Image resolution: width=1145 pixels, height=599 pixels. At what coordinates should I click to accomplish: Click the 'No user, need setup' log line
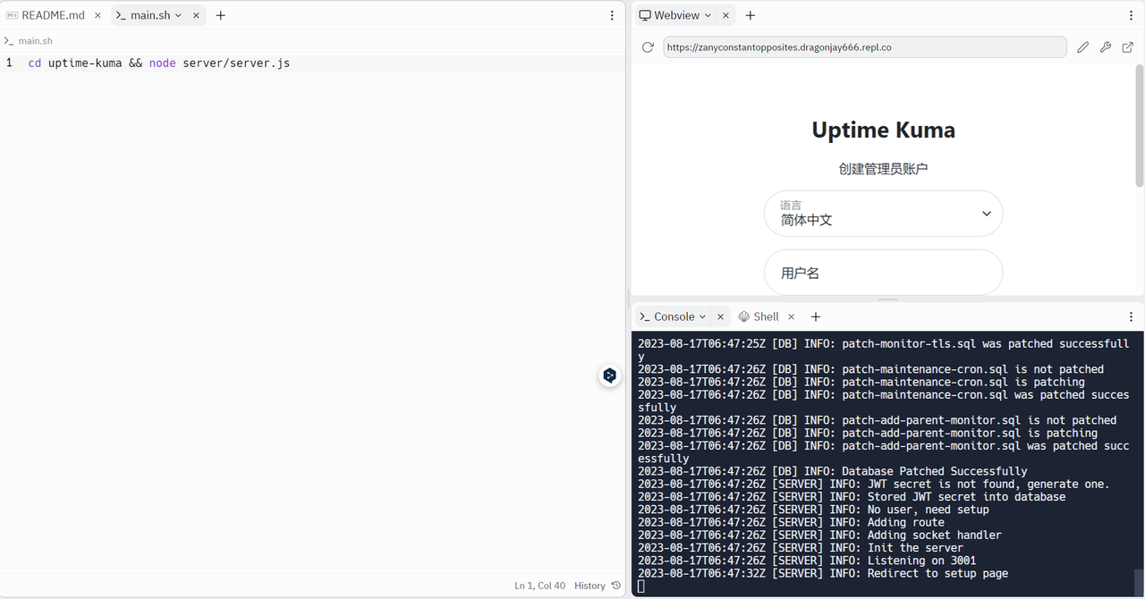[x=813, y=510]
